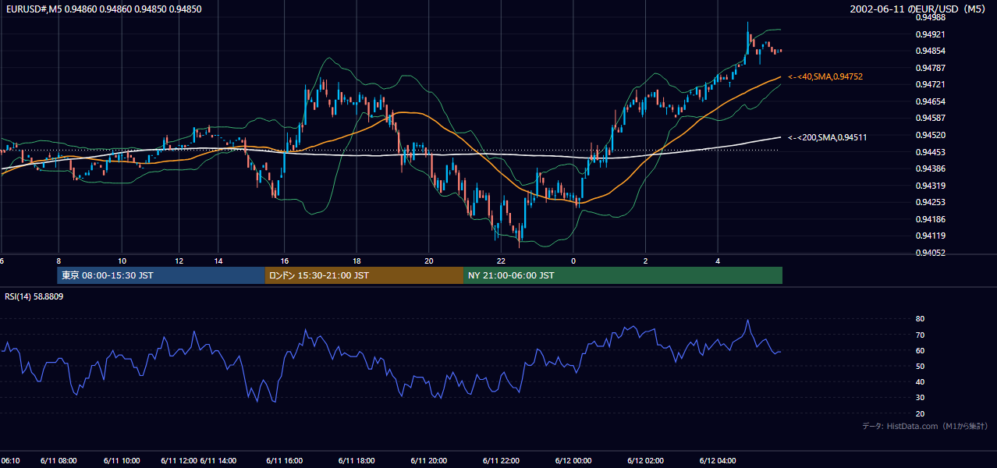997x468 pixels.
Task: Click hour label 14 on the price chart axis
Action: click(218, 261)
